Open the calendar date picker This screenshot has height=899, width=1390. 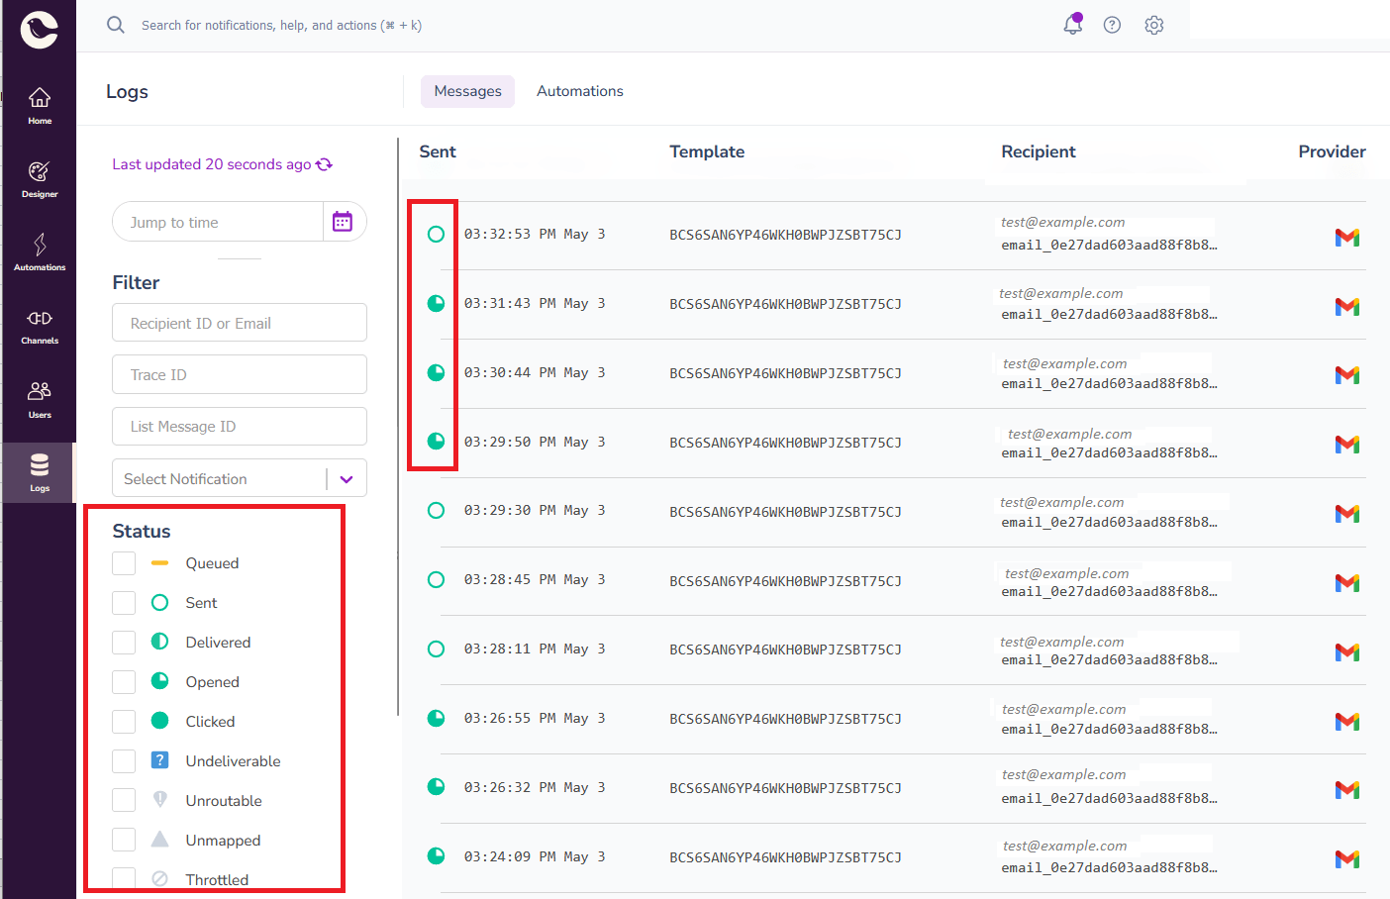click(343, 221)
